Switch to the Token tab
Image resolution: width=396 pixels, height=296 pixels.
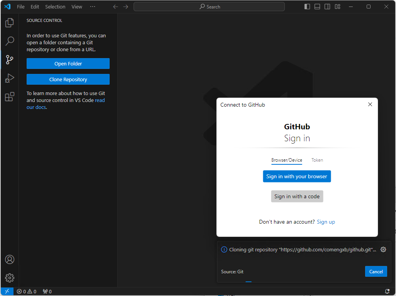click(x=317, y=160)
